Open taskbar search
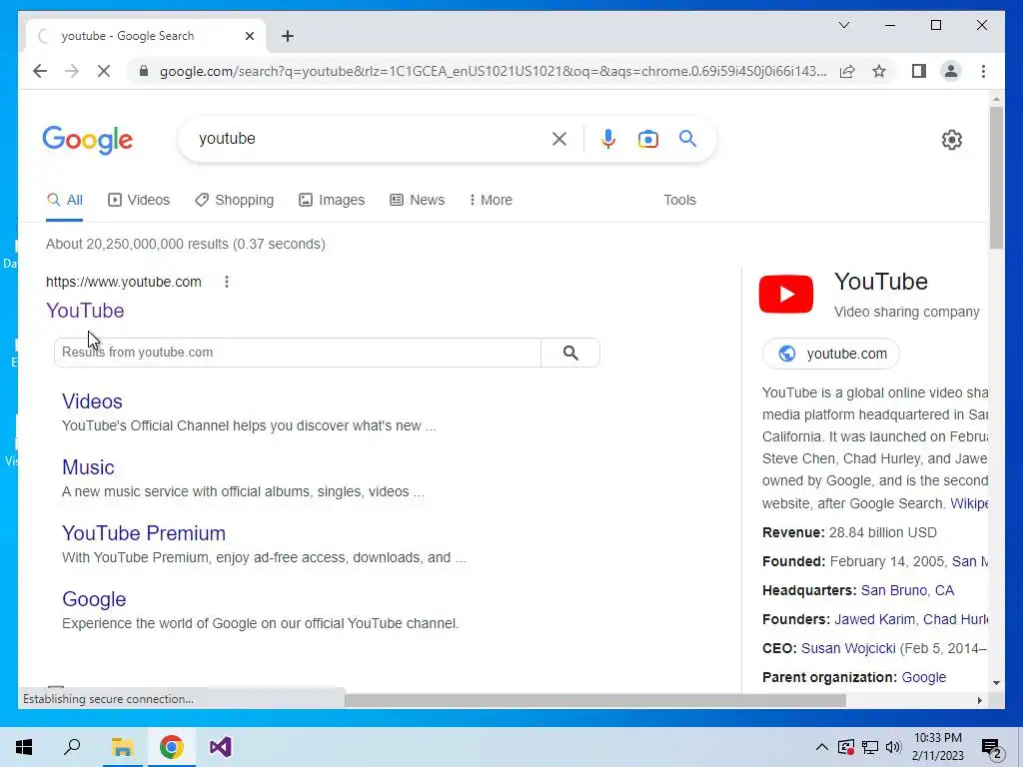Screen dimensions: 1023x767 [x=72, y=747]
